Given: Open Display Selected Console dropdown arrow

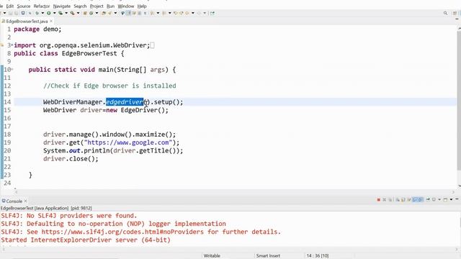Looking at the screenshot, I should click(439, 200).
